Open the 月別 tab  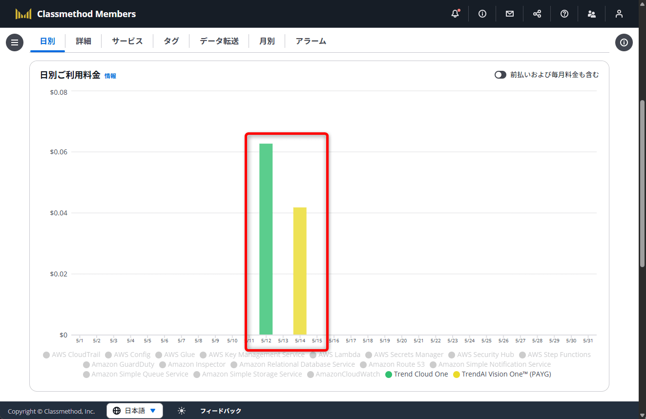coord(267,42)
